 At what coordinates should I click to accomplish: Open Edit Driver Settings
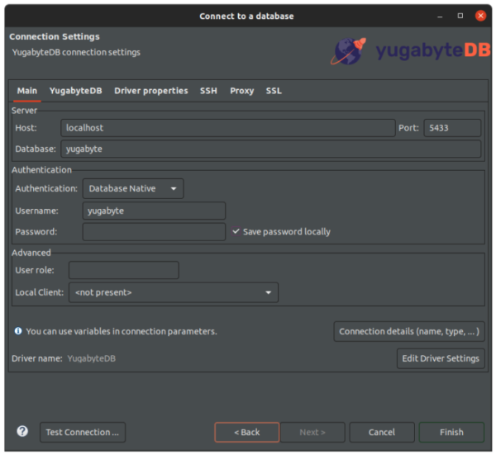pos(441,358)
